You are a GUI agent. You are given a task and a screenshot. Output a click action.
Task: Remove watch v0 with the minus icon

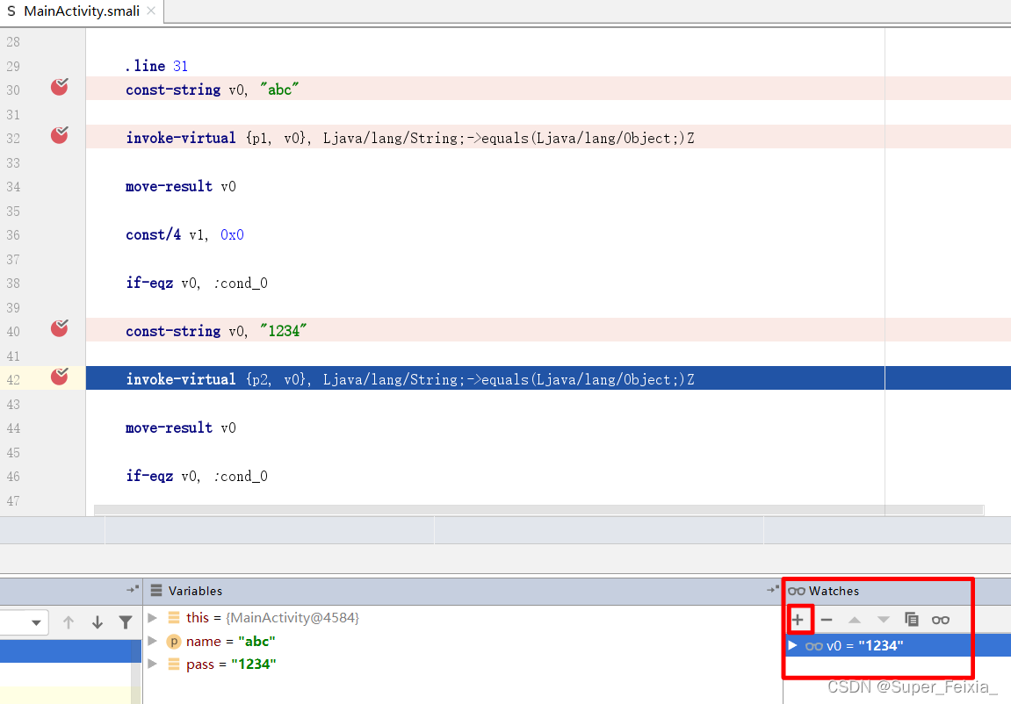click(826, 620)
